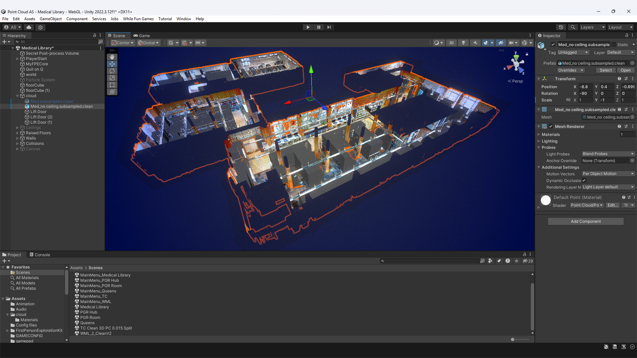Open Motion Vectors Per Object Motion dropdown
The height and width of the screenshot is (358, 637).
point(608,174)
